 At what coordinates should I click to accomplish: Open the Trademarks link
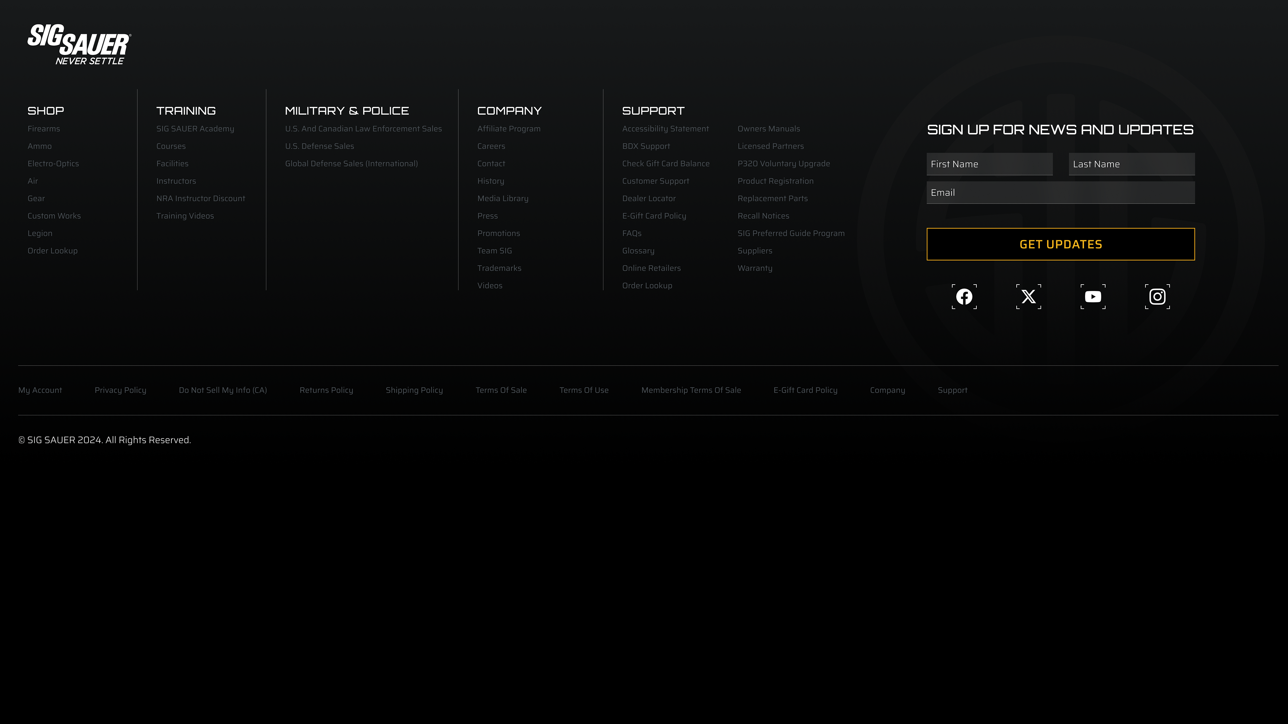[499, 268]
